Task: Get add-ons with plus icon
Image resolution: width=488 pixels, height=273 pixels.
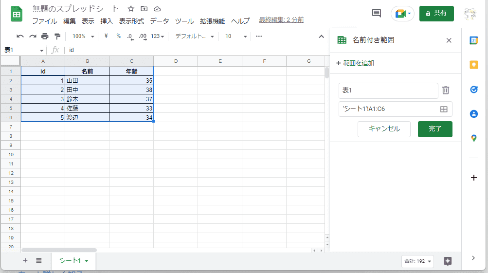Action: (474, 178)
